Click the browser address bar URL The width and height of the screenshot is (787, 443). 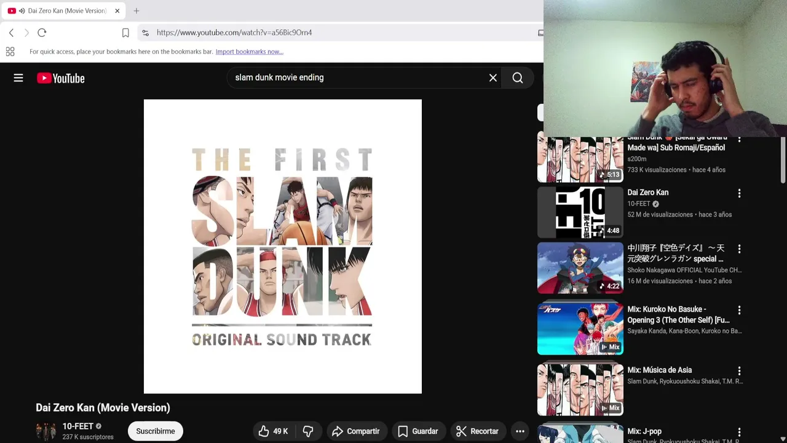(234, 33)
